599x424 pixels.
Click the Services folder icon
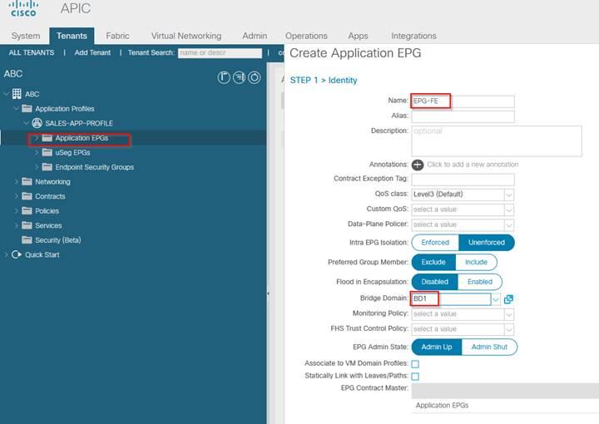(27, 225)
